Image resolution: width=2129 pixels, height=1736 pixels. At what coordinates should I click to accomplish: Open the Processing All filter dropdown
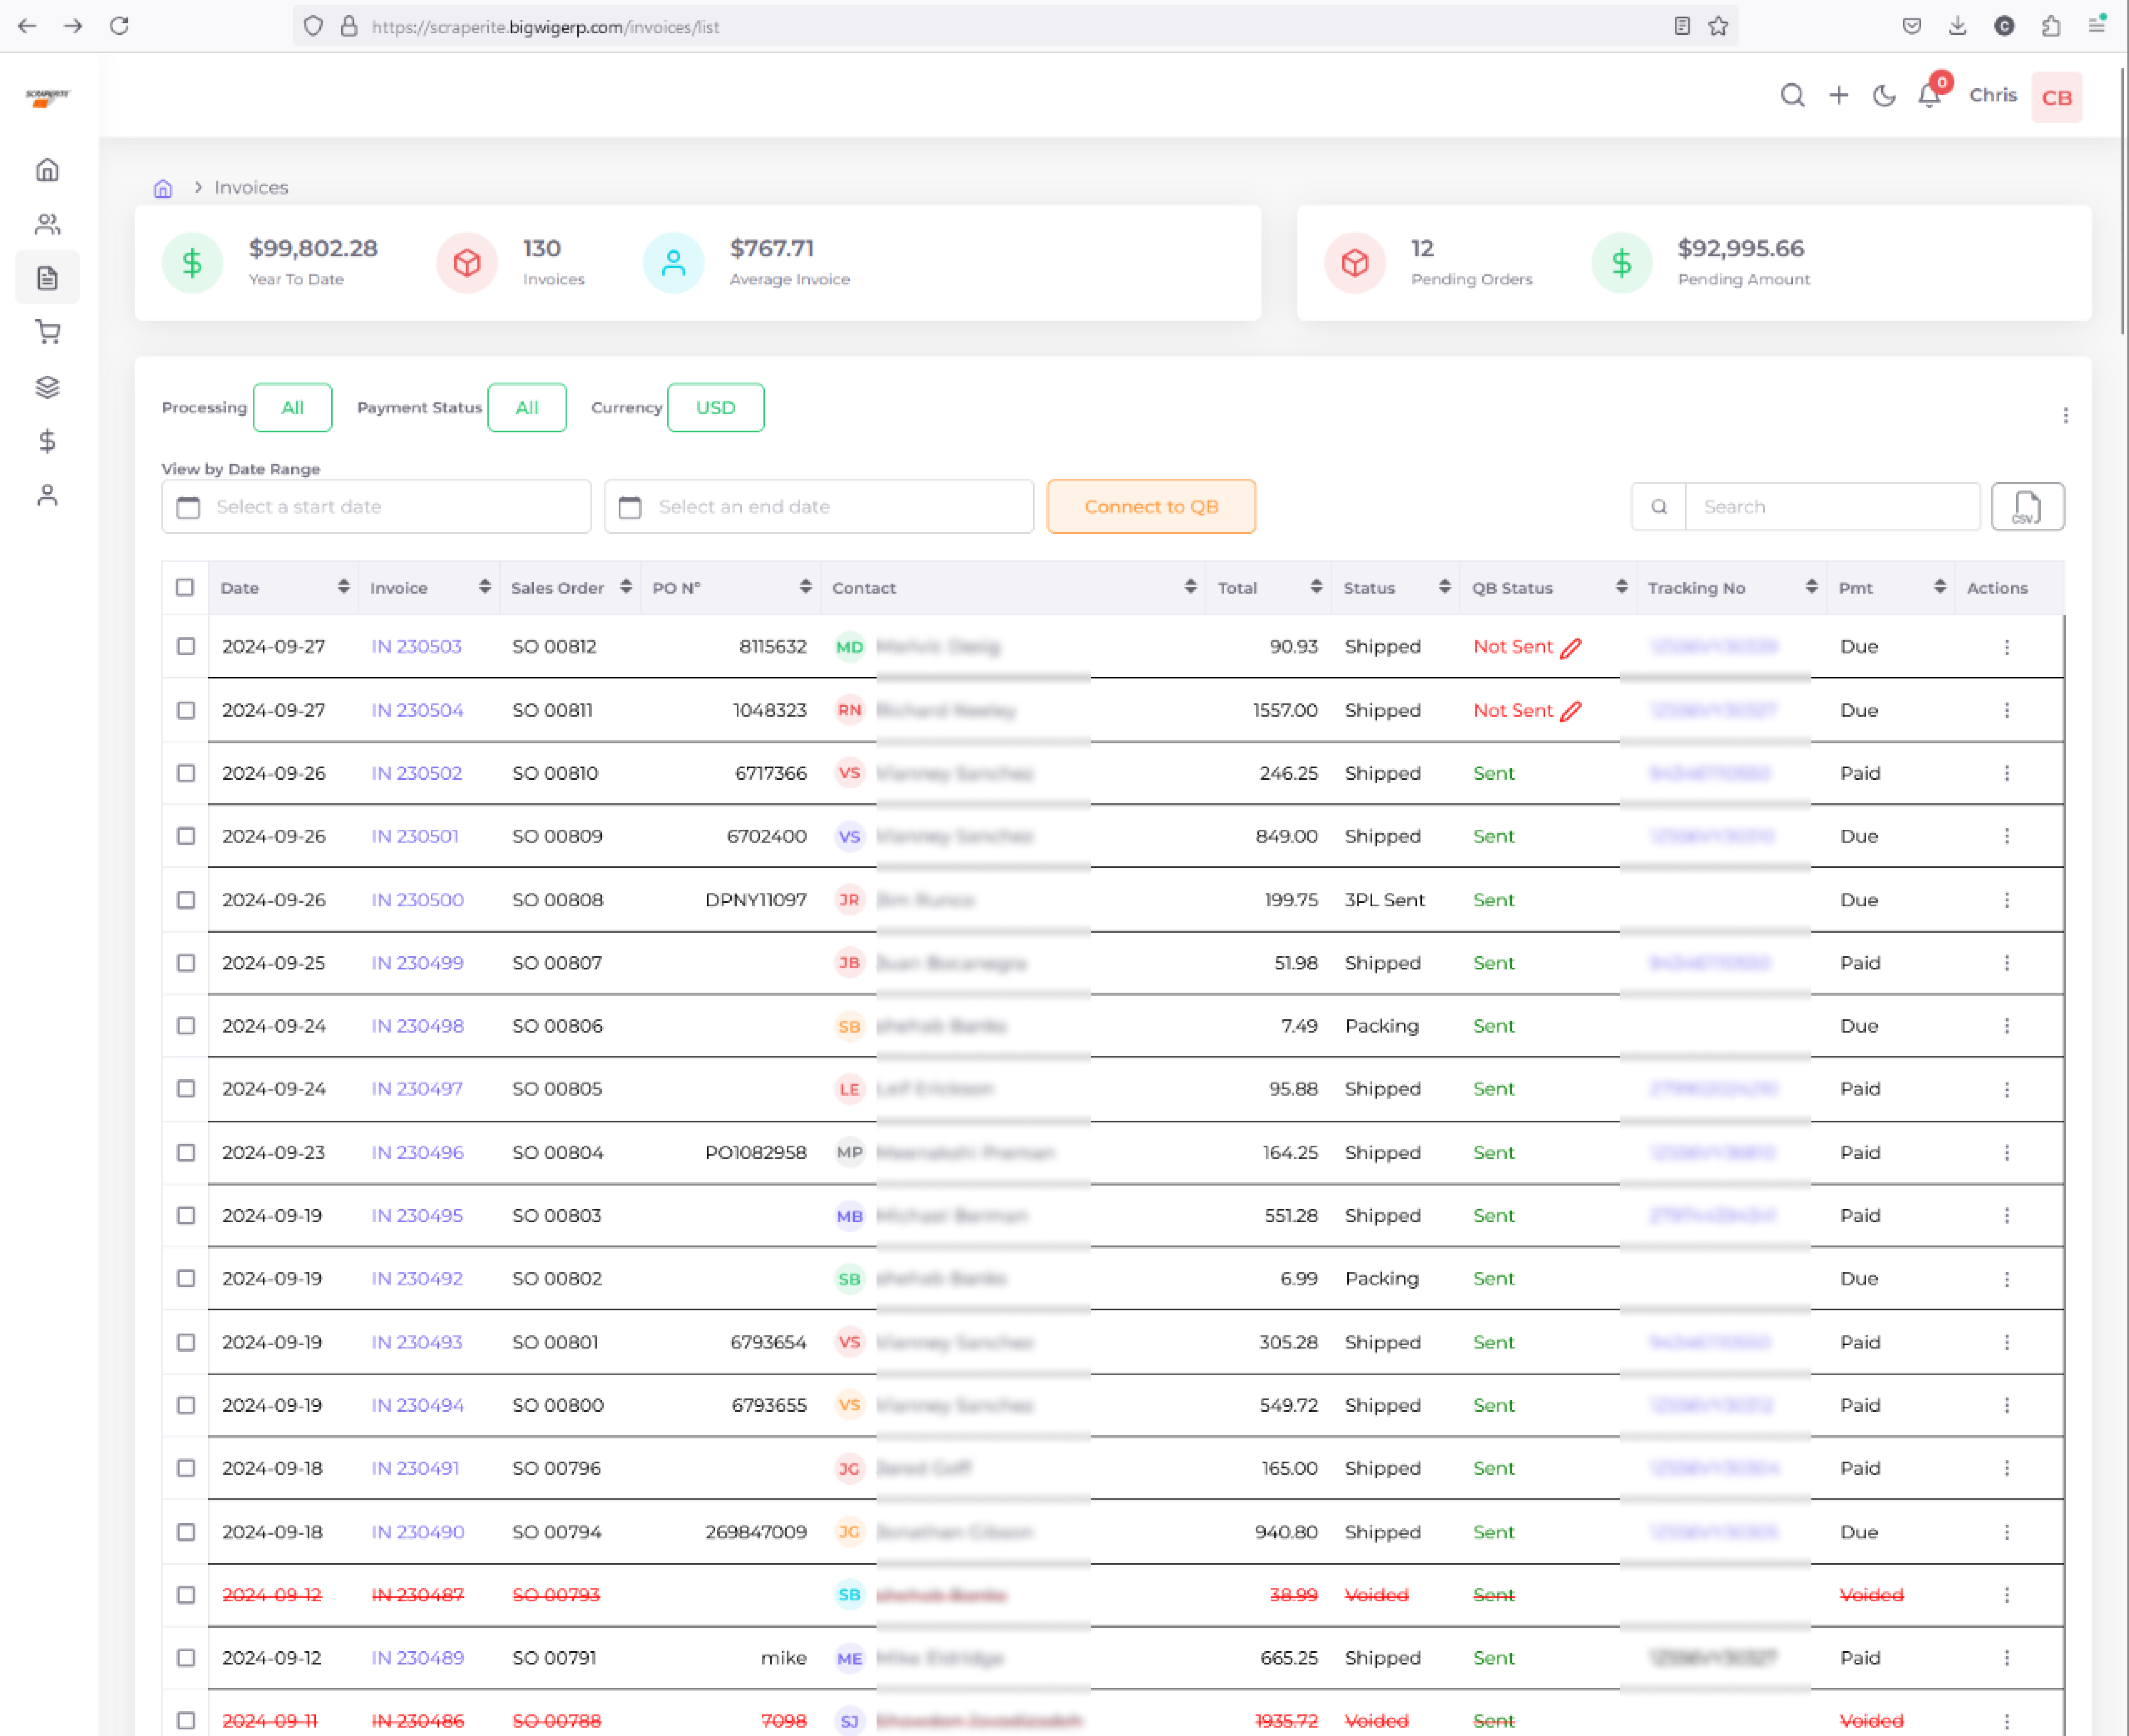(x=292, y=408)
